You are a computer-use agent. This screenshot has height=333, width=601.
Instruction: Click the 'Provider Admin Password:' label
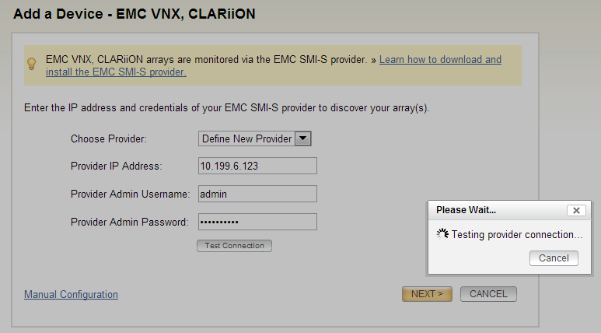click(x=129, y=222)
